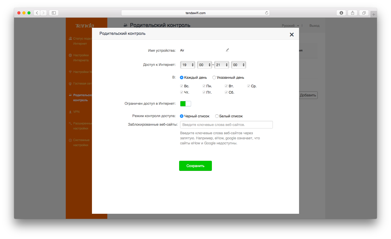Screen dimensions: 391x239
Task: Open the Safari Share menu
Action: [x=353, y=13]
